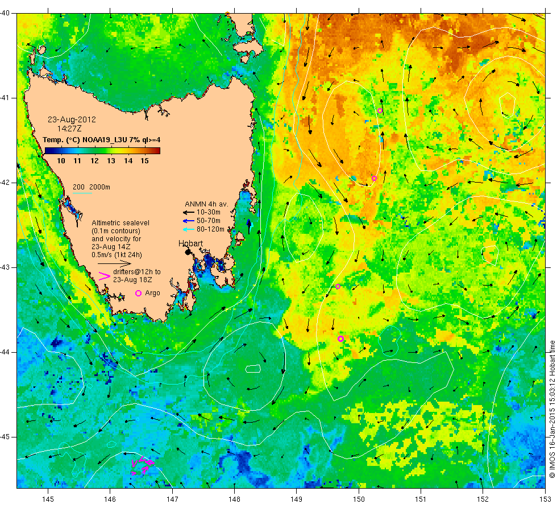Click the date text 23-Aug-2012

tap(72, 119)
